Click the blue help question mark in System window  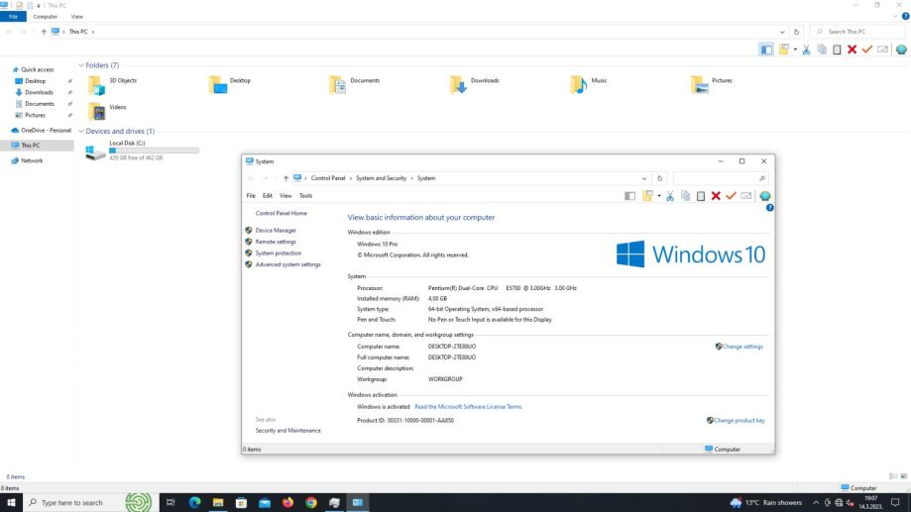[x=769, y=207]
